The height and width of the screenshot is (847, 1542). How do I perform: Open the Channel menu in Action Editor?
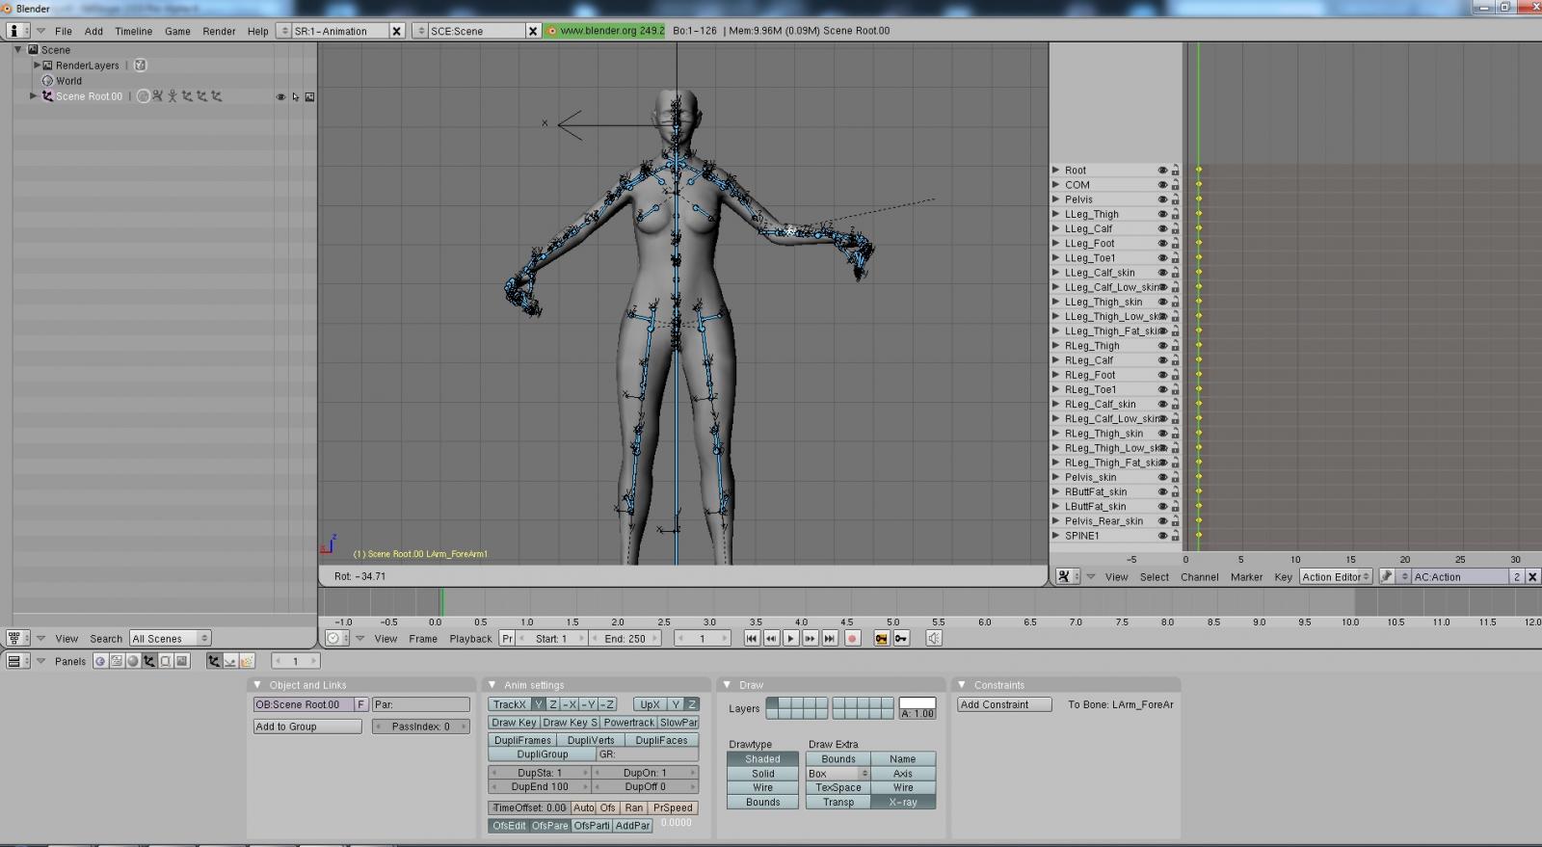click(1199, 576)
